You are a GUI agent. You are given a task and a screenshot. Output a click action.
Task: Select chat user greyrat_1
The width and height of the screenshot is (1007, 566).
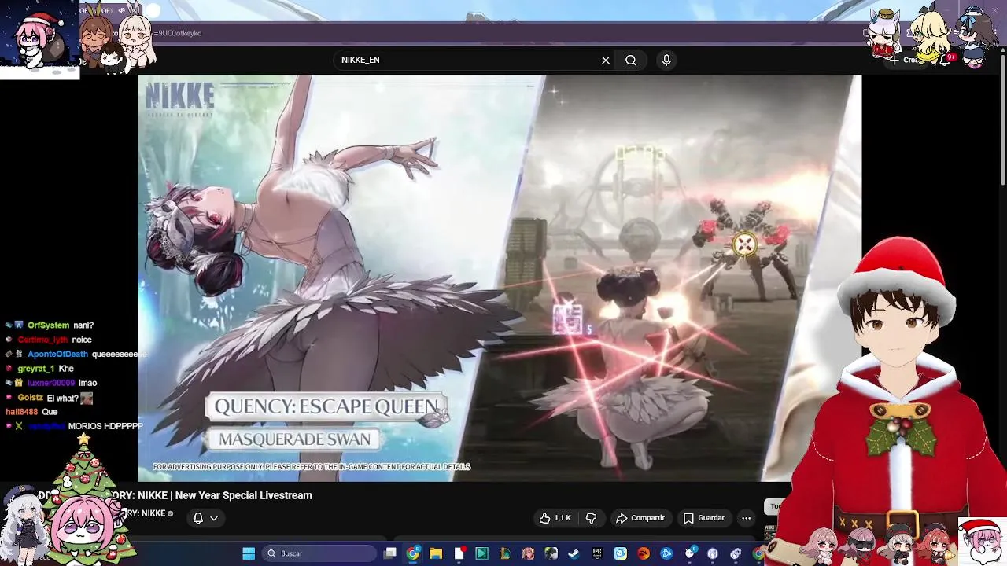tap(35, 369)
